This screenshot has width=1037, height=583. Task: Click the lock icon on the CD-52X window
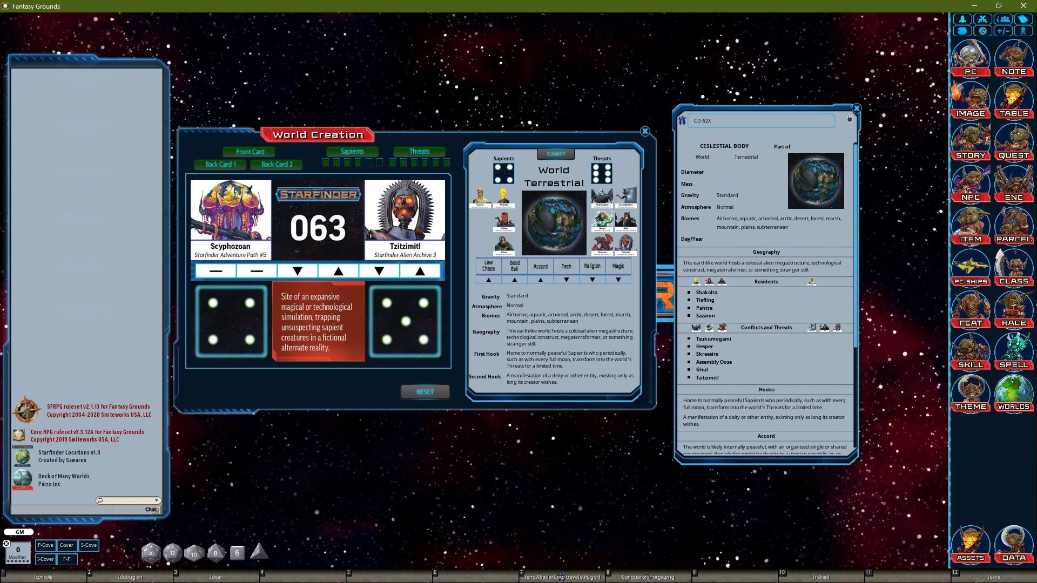click(x=850, y=119)
